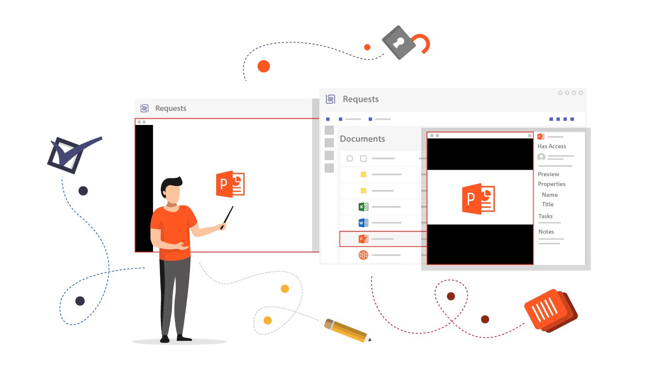Viewport: 662px width, 372px height.
Task: Click the small PowerPoint icon above Has Access
Action: tap(541, 137)
